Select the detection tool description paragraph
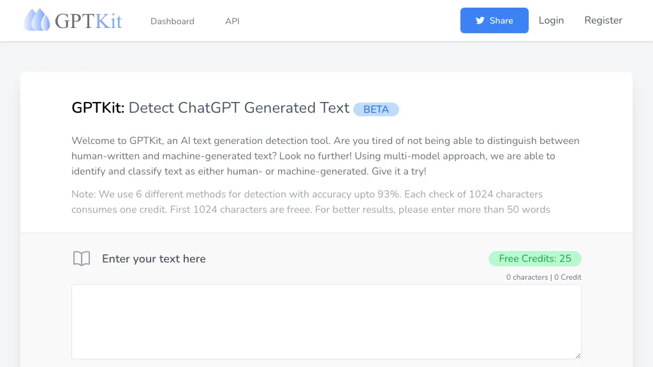Viewport: 653px width, 367px height. click(325, 155)
